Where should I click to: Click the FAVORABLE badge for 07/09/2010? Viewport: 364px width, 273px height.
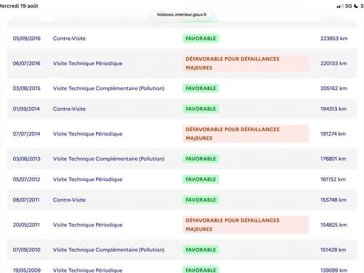coord(201,249)
